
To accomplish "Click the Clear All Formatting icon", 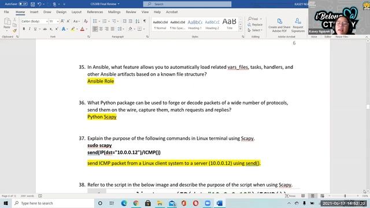I will [86, 21].
